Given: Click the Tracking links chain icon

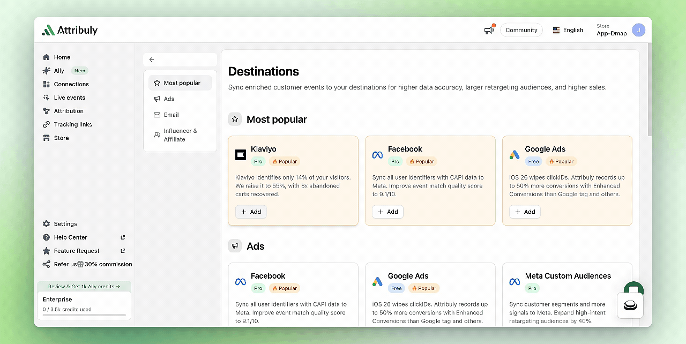Looking at the screenshot, I should coord(47,124).
